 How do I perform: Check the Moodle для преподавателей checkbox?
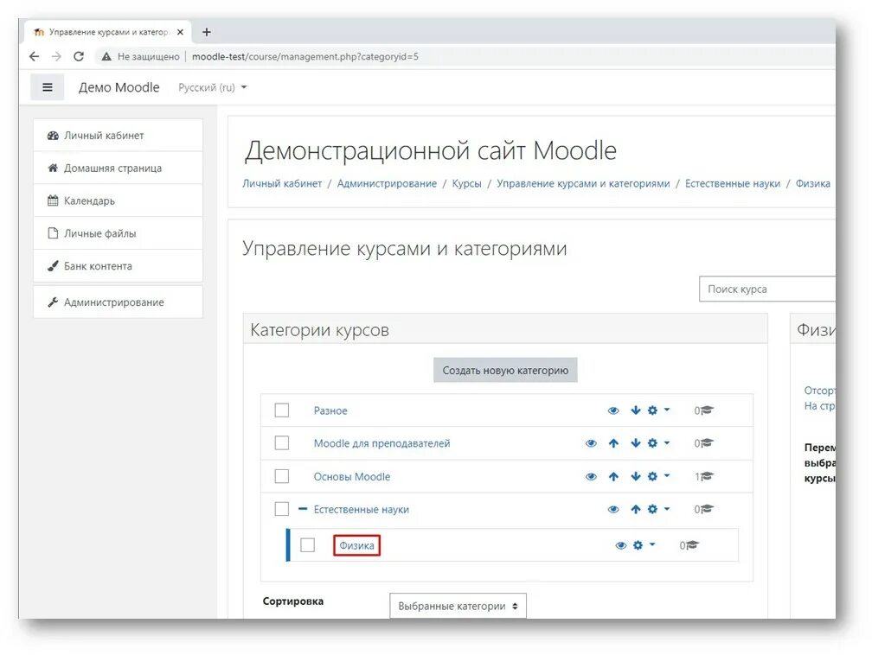coord(282,442)
